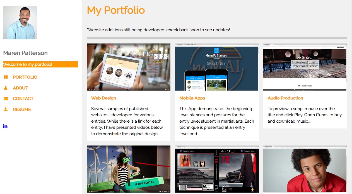This screenshot has height=194, width=352.
Task: Open the red-shirt portrait photo thumbnail
Action: 305,169
